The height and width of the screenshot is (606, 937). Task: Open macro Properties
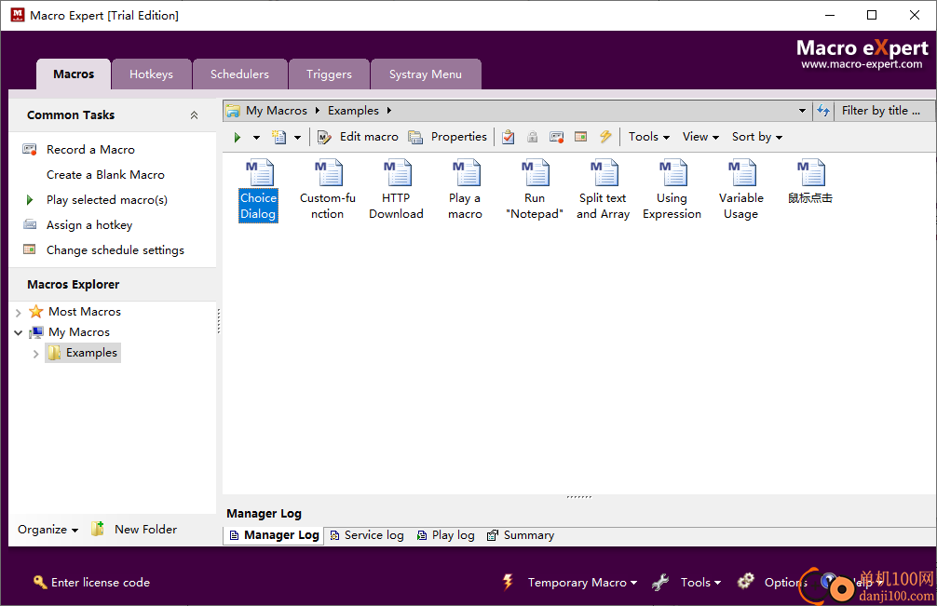tap(448, 137)
